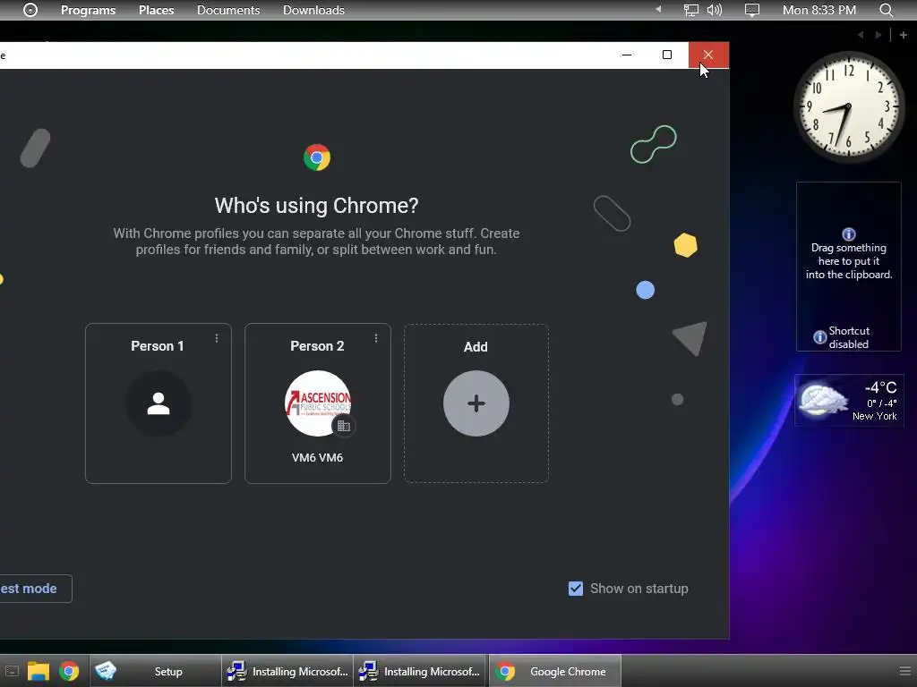Click the circular start icon in top panel
The image size is (917, 687).
pyautogui.click(x=30, y=10)
